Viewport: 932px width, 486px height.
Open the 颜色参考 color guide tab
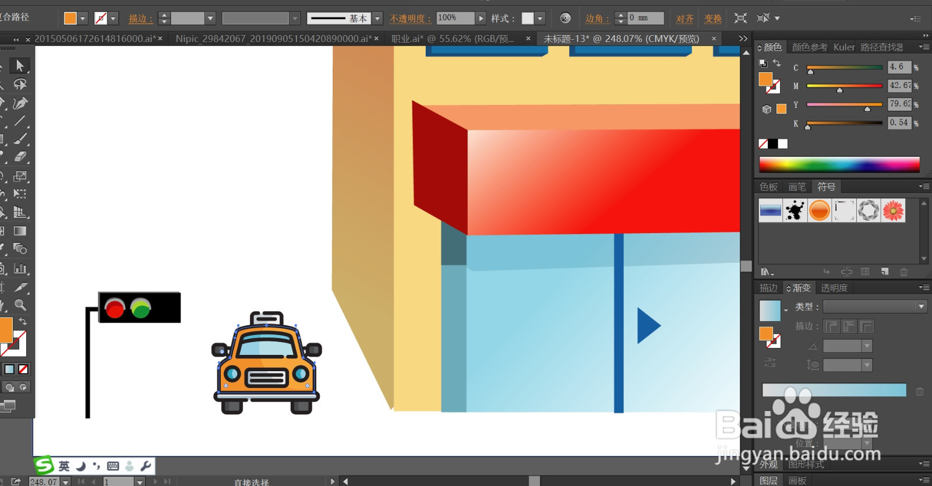click(x=809, y=47)
